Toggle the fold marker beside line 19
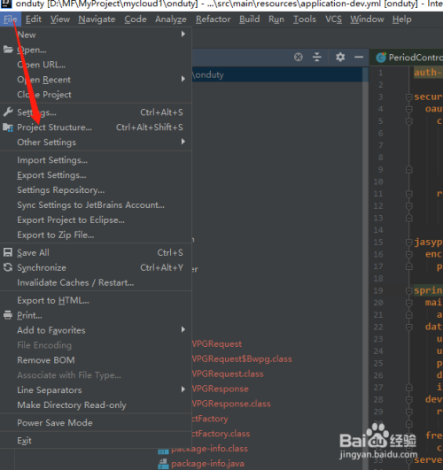The width and height of the screenshot is (443, 470). coord(408,290)
